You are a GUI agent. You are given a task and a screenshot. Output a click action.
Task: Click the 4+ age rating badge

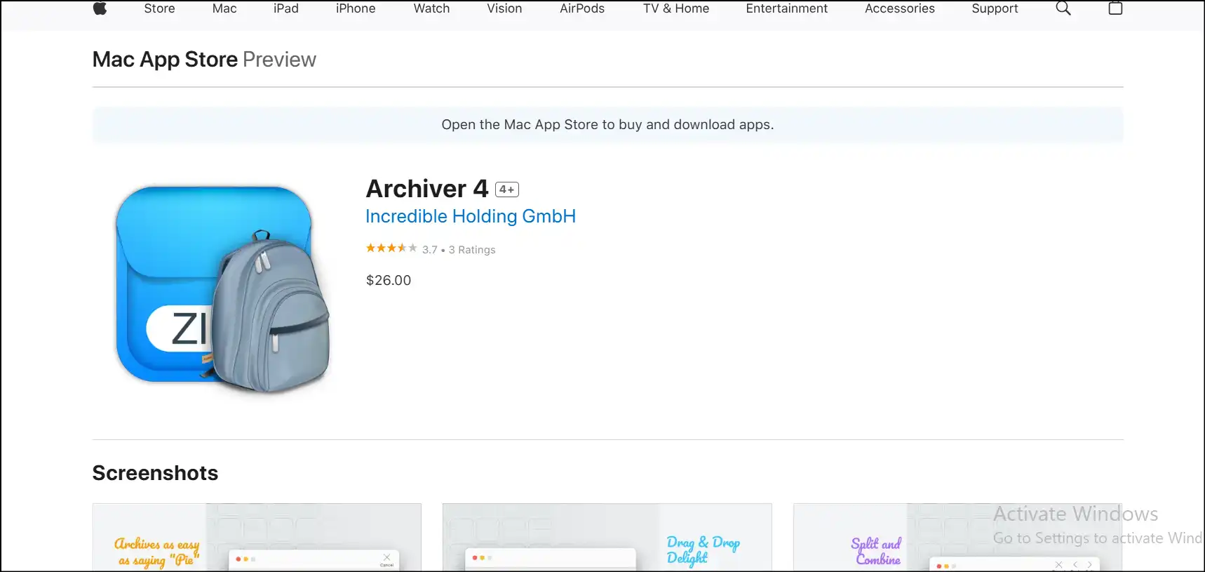click(507, 189)
